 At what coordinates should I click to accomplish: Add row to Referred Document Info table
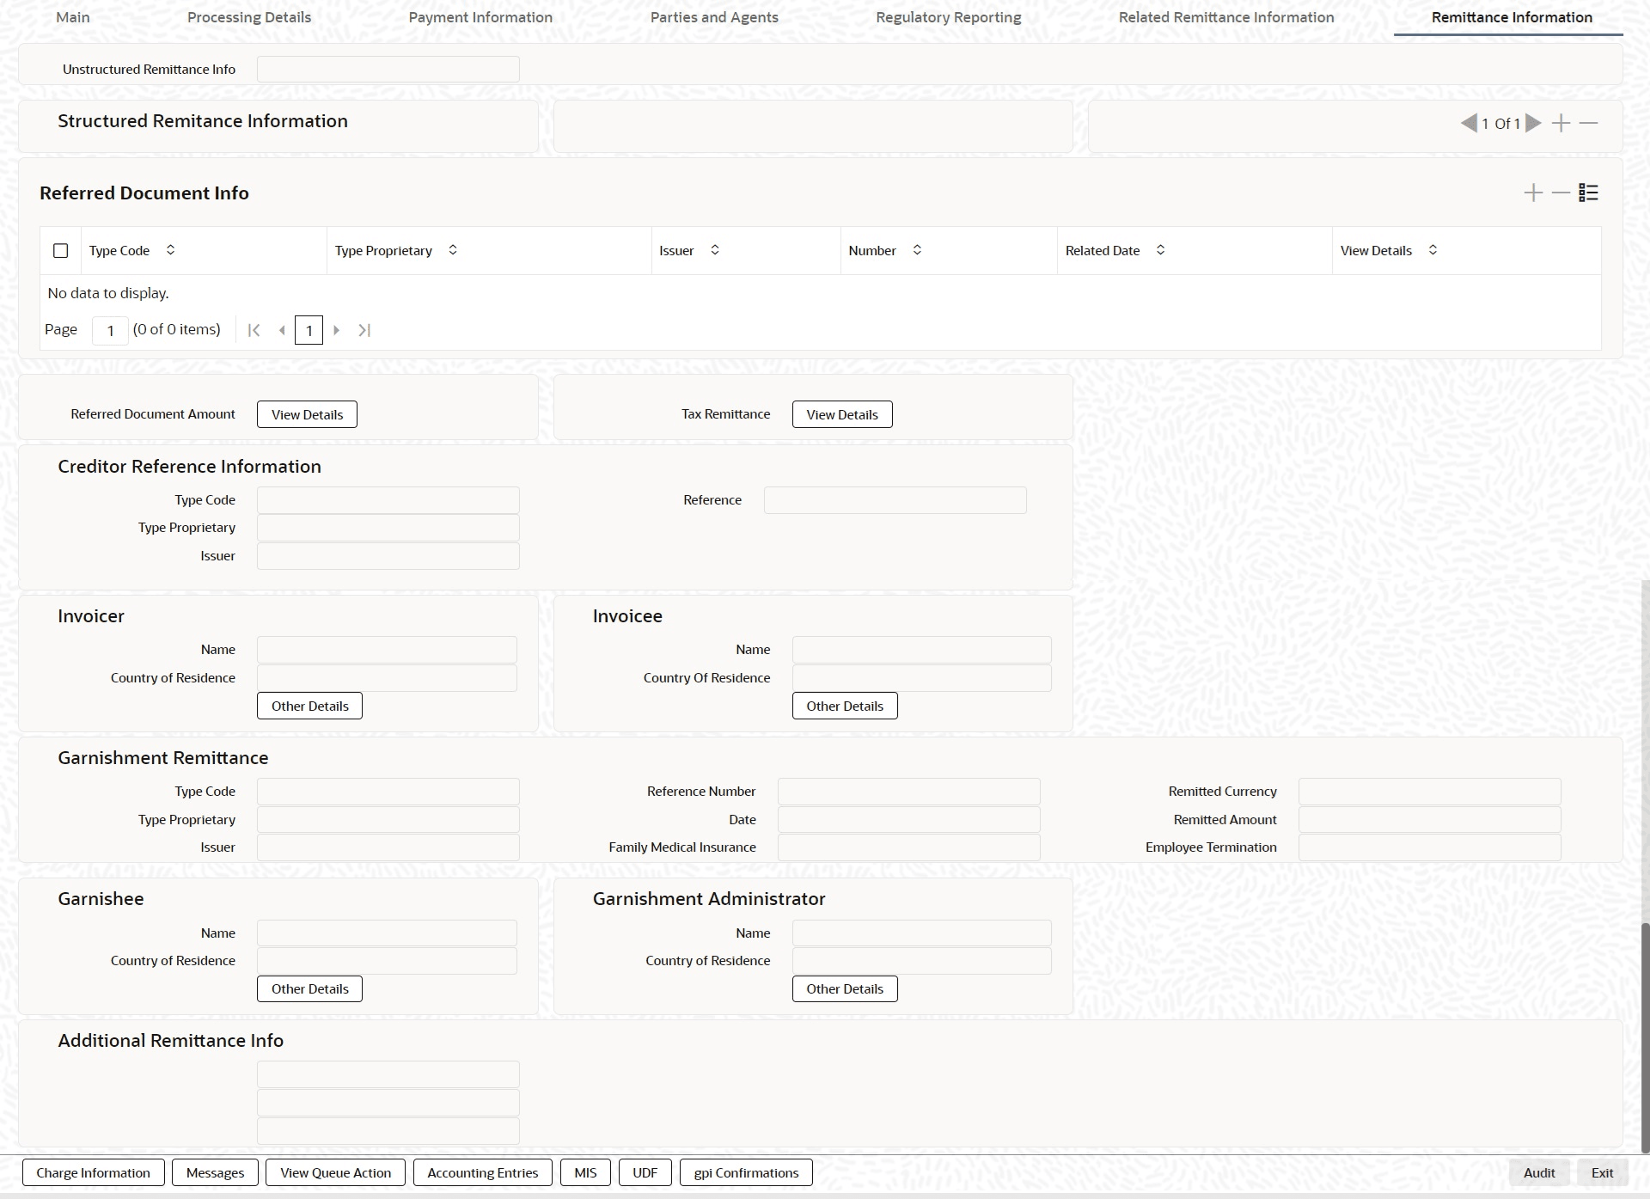click(1533, 193)
